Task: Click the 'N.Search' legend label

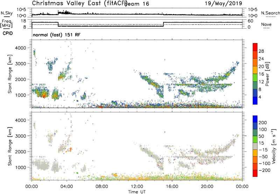Action: click(x=270, y=13)
